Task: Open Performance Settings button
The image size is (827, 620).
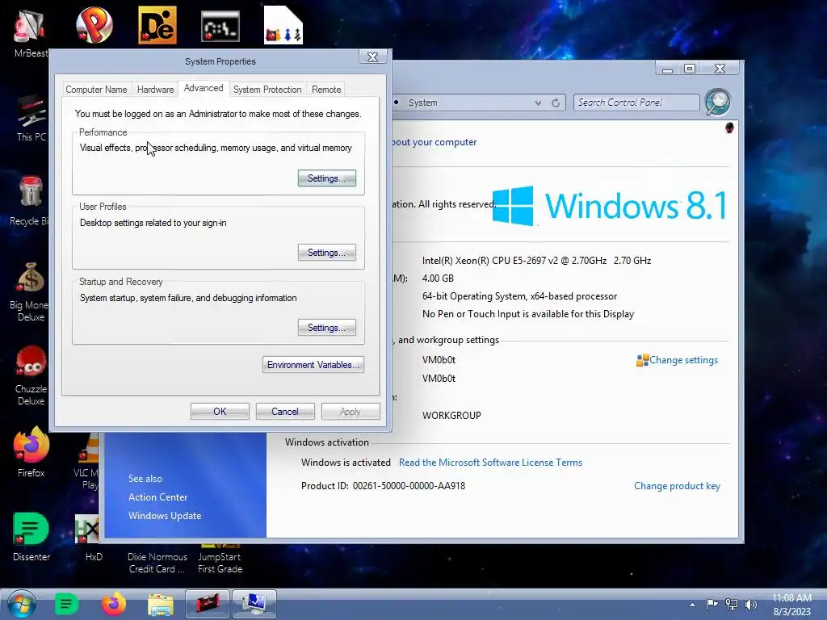Action: [326, 178]
